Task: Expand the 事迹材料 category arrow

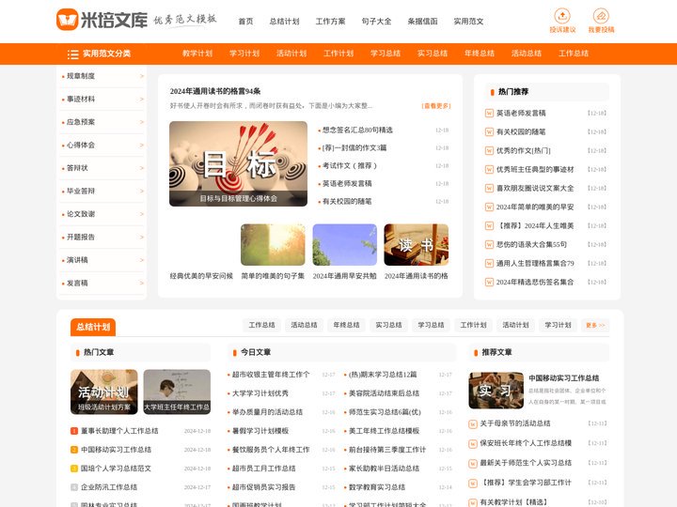Action: [142, 100]
